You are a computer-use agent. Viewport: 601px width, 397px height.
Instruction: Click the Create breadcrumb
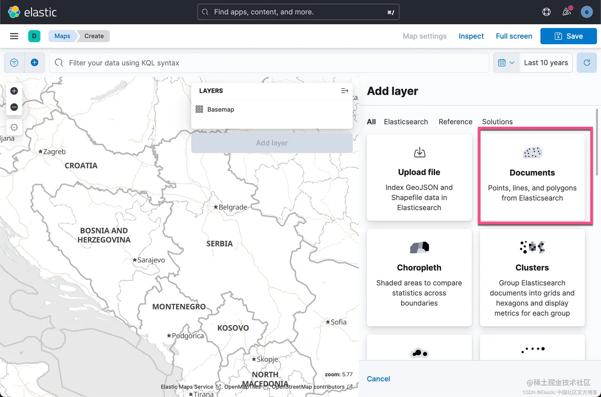[94, 36]
